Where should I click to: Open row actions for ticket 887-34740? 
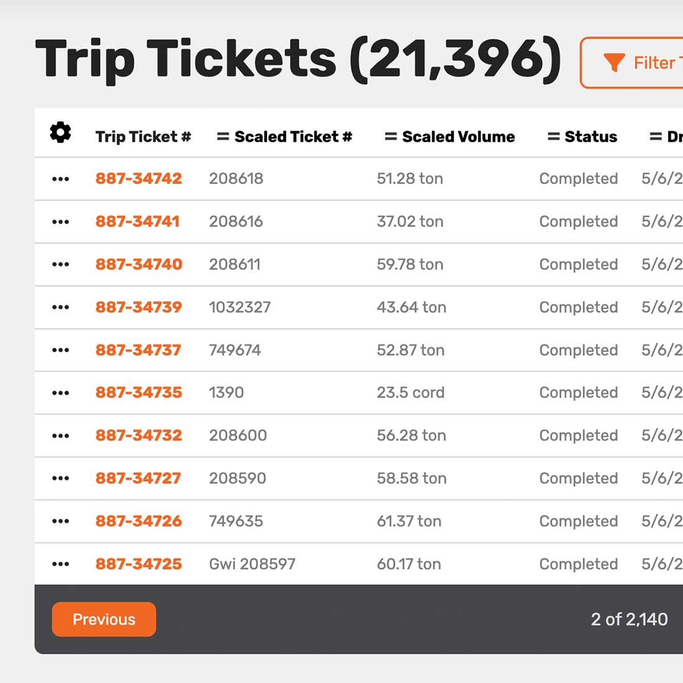[60, 265]
